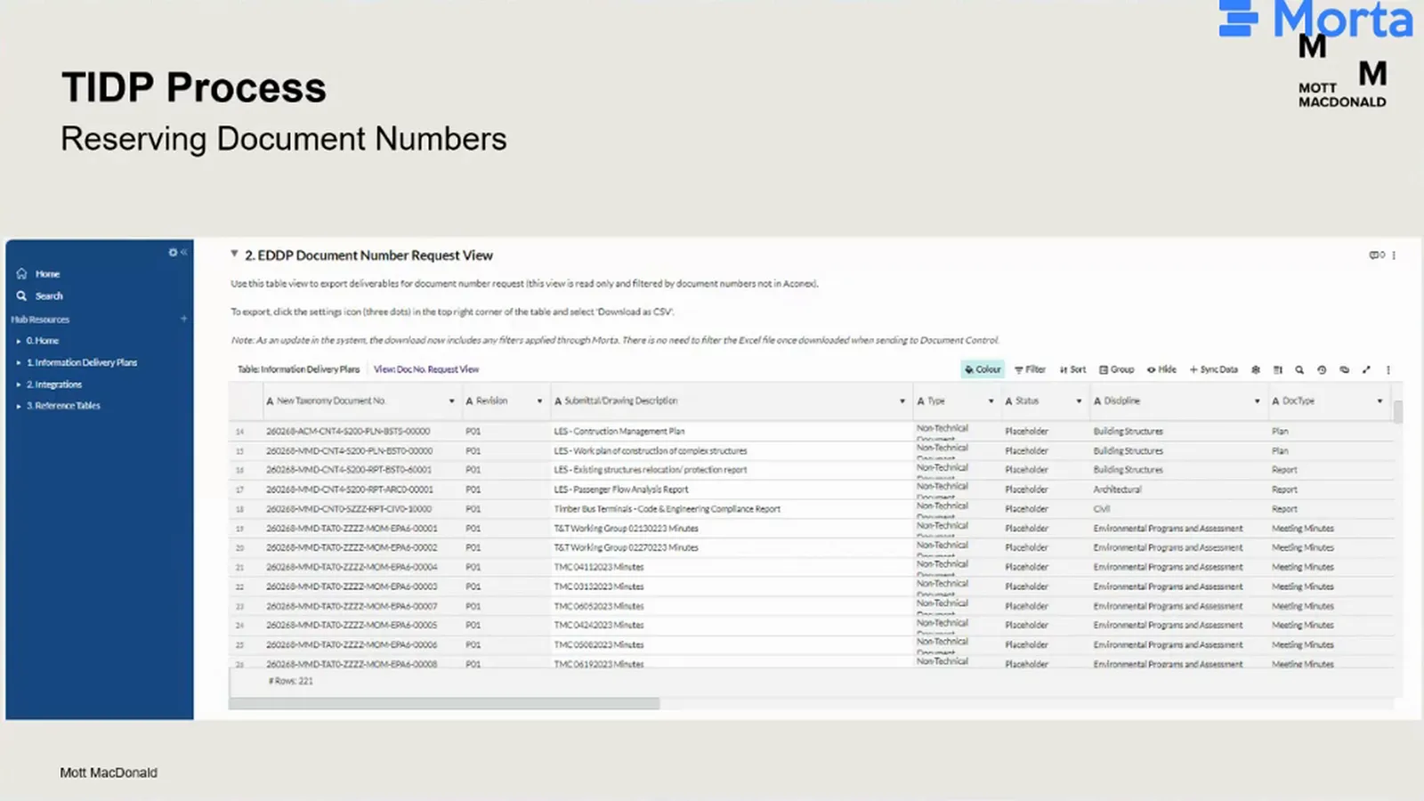
Task: Collapse section 2. EDDP Document Number Request View
Action: (x=234, y=254)
